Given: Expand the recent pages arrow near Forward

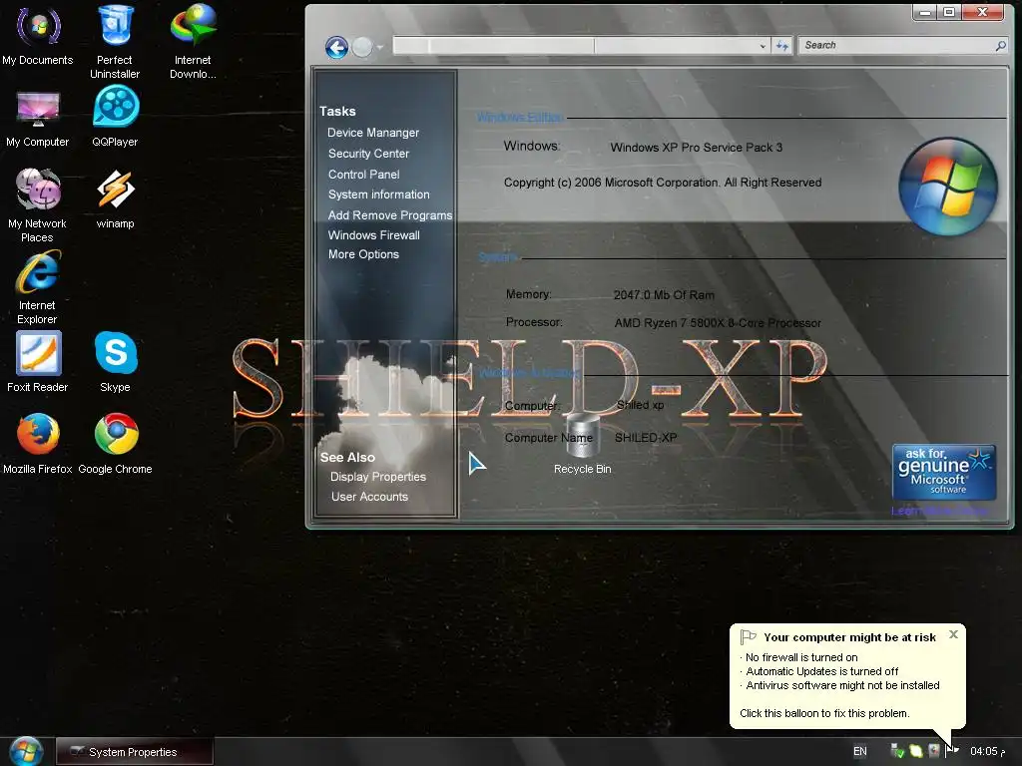Looking at the screenshot, I should [x=380, y=47].
